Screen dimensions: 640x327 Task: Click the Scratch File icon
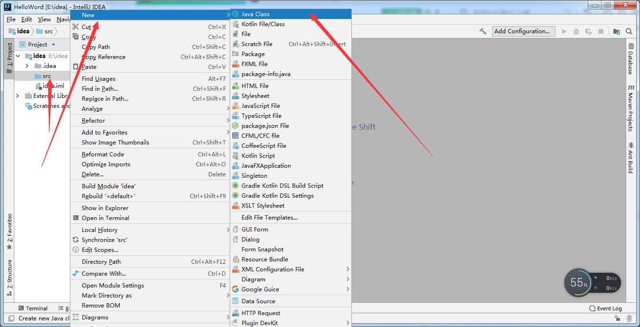point(235,44)
